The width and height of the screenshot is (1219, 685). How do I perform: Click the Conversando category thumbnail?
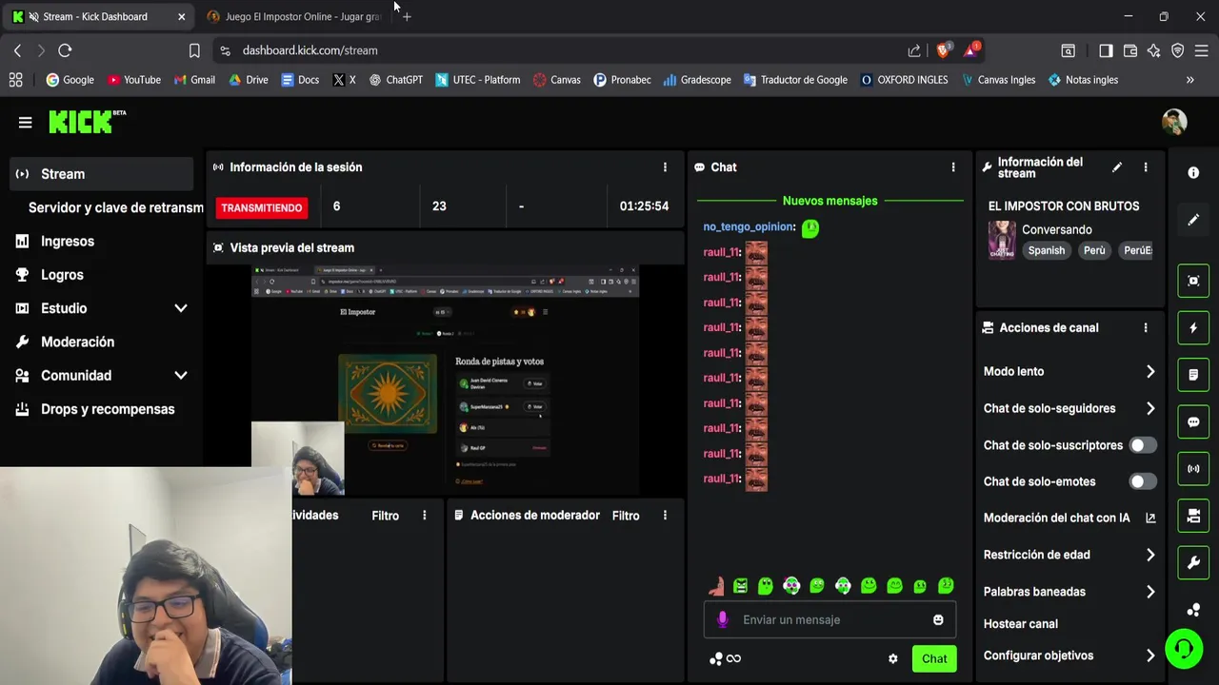tap(1001, 240)
